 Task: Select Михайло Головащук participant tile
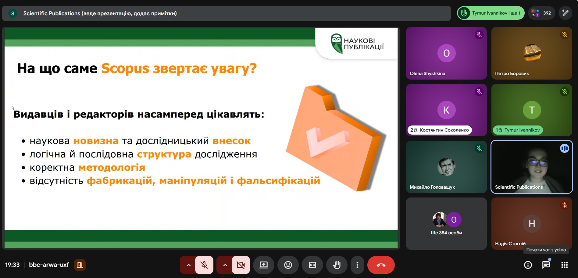(446, 166)
